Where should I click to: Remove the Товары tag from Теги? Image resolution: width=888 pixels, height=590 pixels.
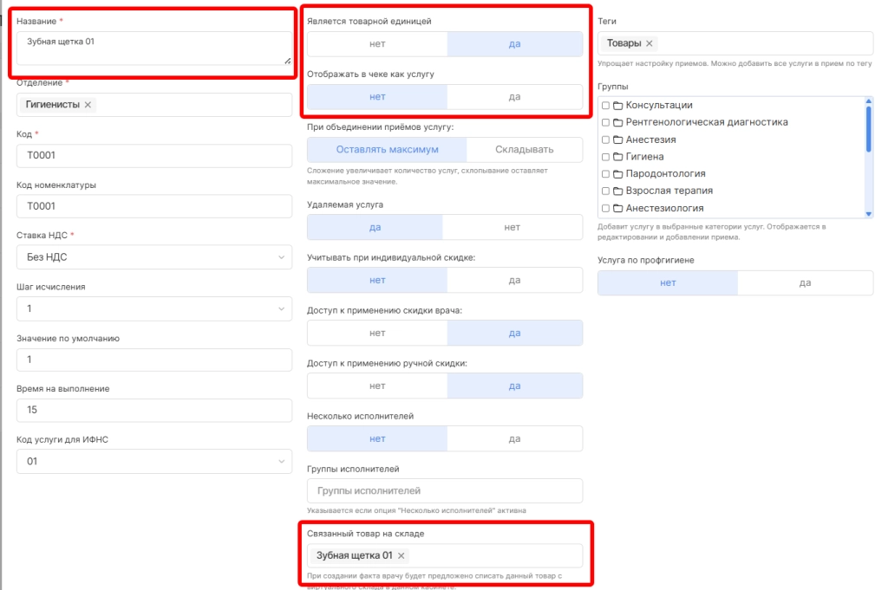click(650, 43)
